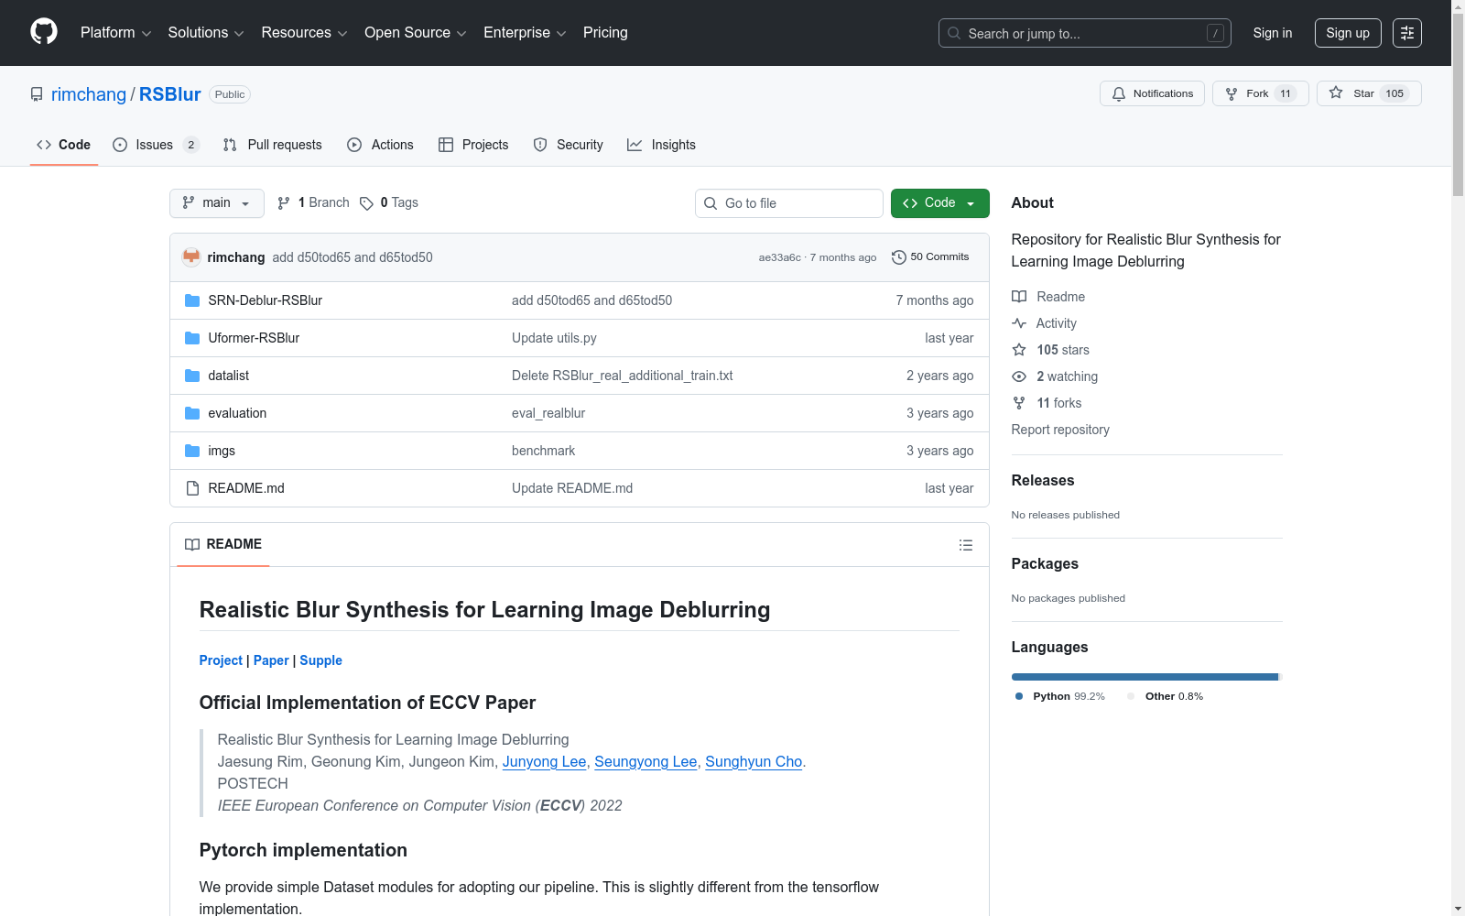The width and height of the screenshot is (1465, 916).
Task: Expand the Resources menu
Action: point(304,33)
